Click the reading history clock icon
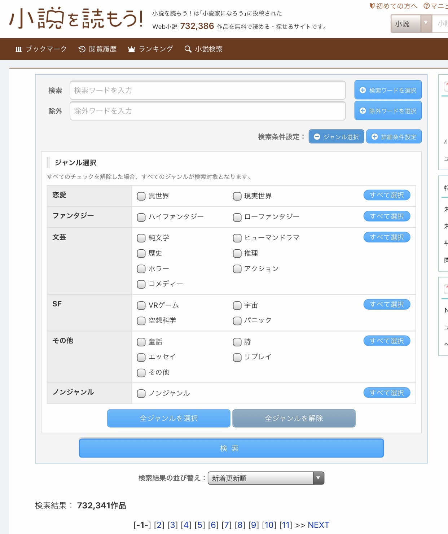Screen dimensions: 448x534 (82, 49)
